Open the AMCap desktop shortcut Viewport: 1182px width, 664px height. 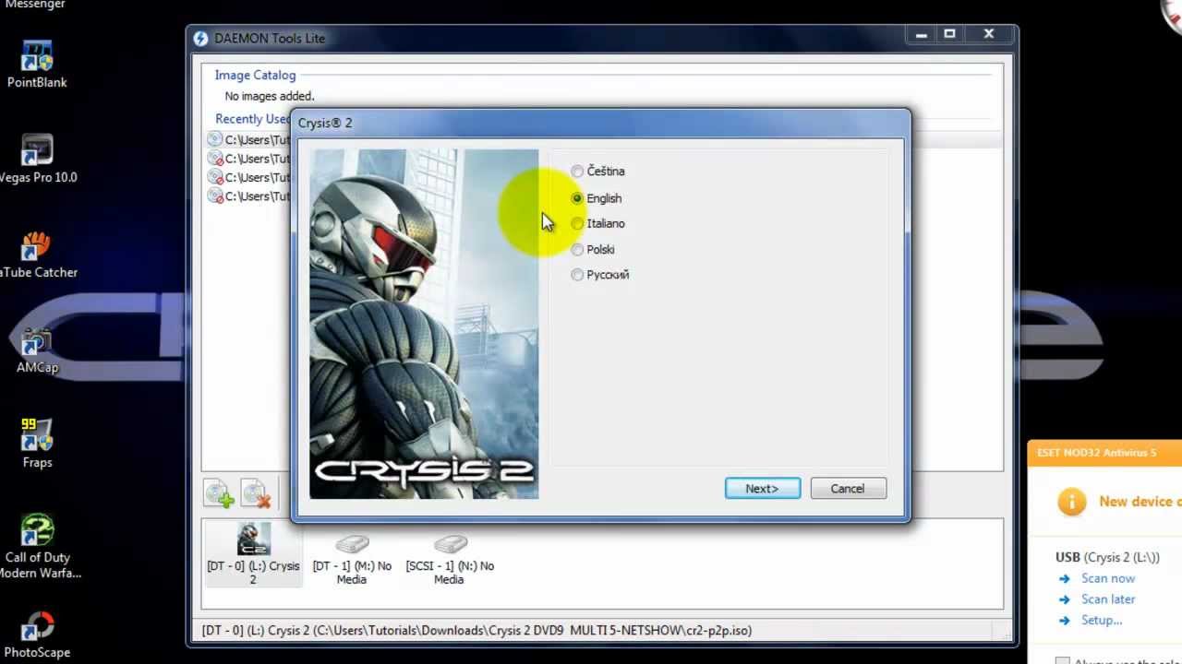(37, 350)
